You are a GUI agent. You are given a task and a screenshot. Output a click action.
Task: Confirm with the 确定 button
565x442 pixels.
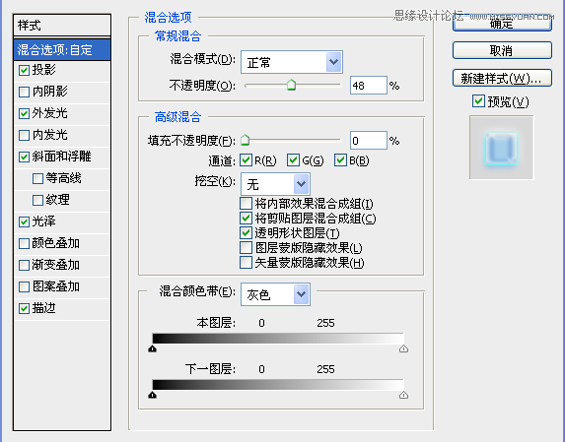click(502, 24)
